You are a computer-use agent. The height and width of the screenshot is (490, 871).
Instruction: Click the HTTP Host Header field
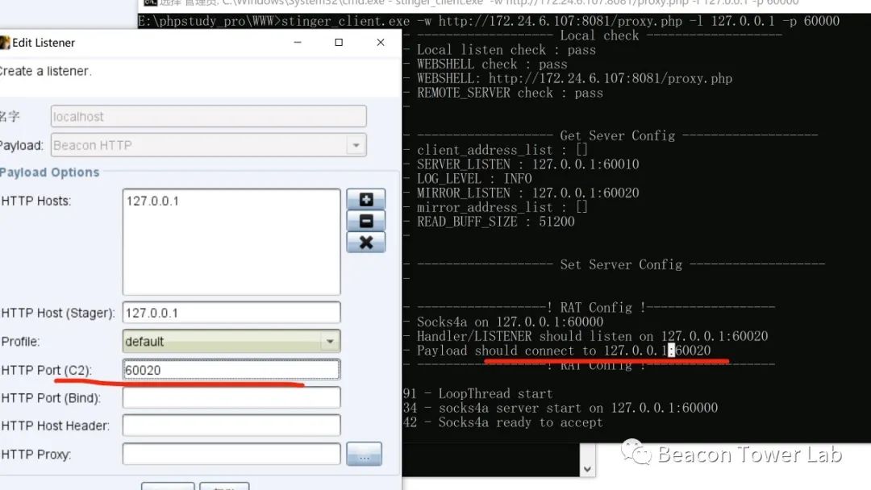coord(231,426)
